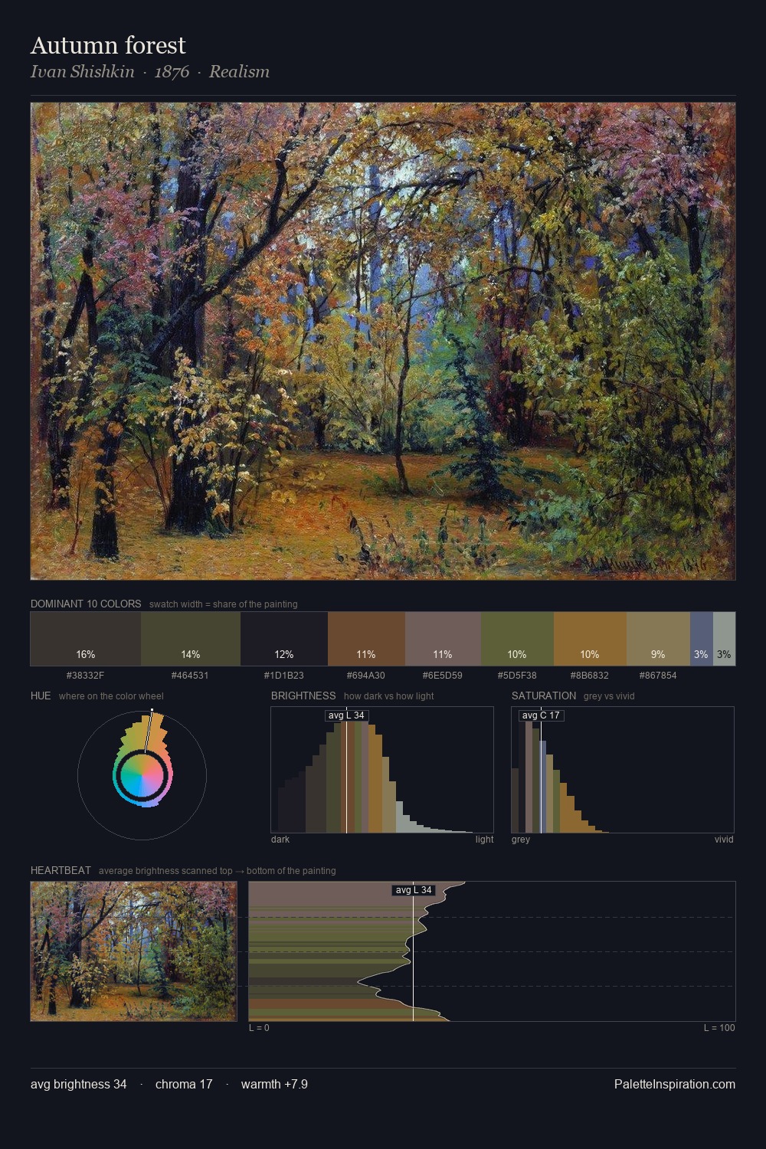Click the hex label '#38332F'
Image resolution: width=766 pixels, height=1149 pixels.
pos(86,676)
